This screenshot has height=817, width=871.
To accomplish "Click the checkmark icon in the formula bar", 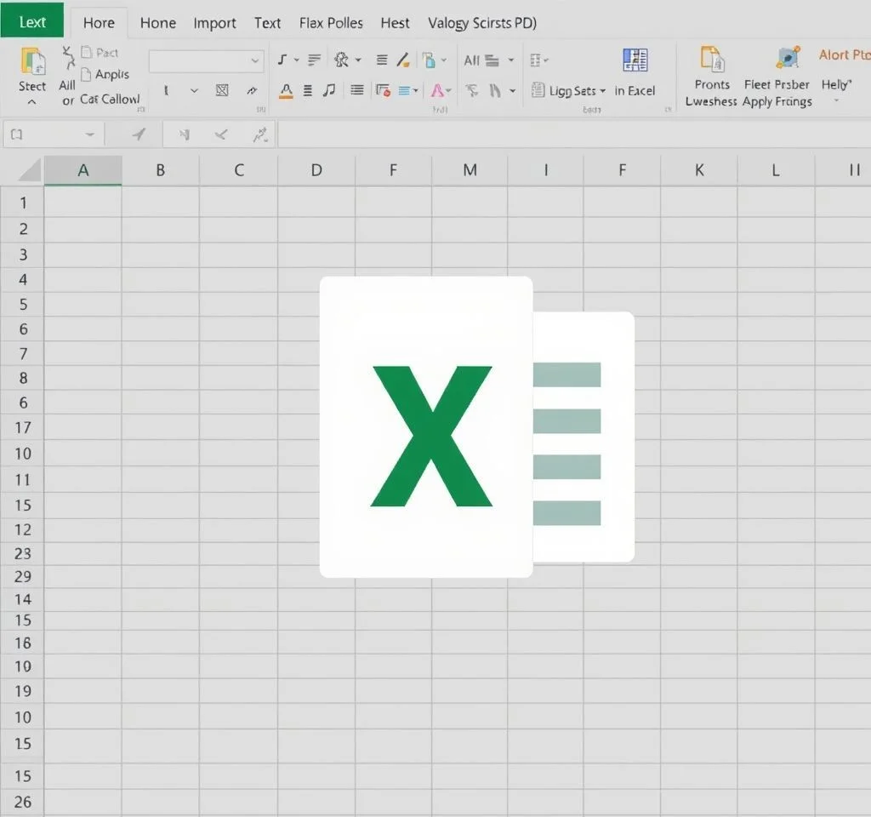I will (221, 134).
